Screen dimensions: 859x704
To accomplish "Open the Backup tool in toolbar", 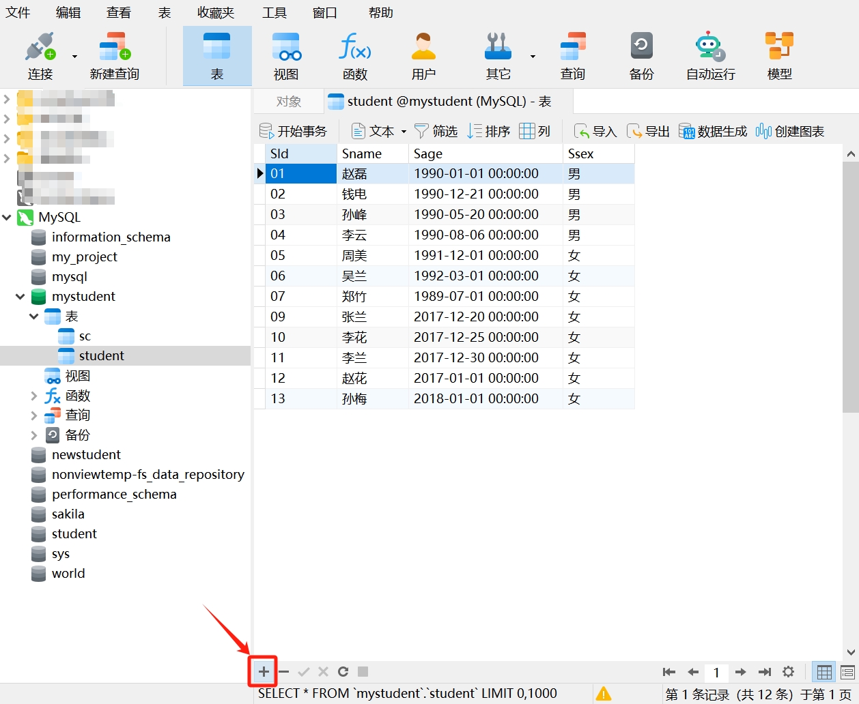I will [641, 56].
